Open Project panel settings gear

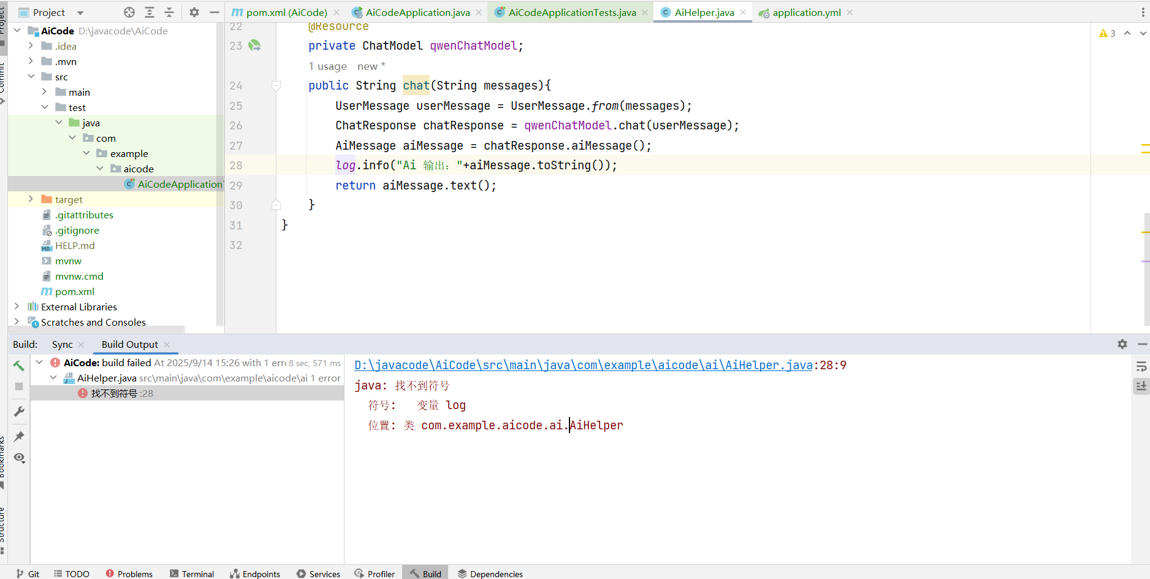click(x=194, y=12)
